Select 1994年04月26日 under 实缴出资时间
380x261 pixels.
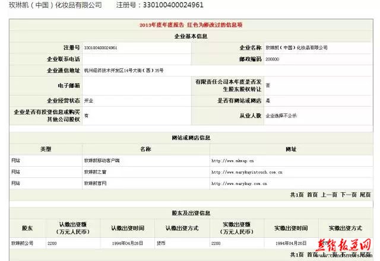pyautogui.click(x=291, y=243)
